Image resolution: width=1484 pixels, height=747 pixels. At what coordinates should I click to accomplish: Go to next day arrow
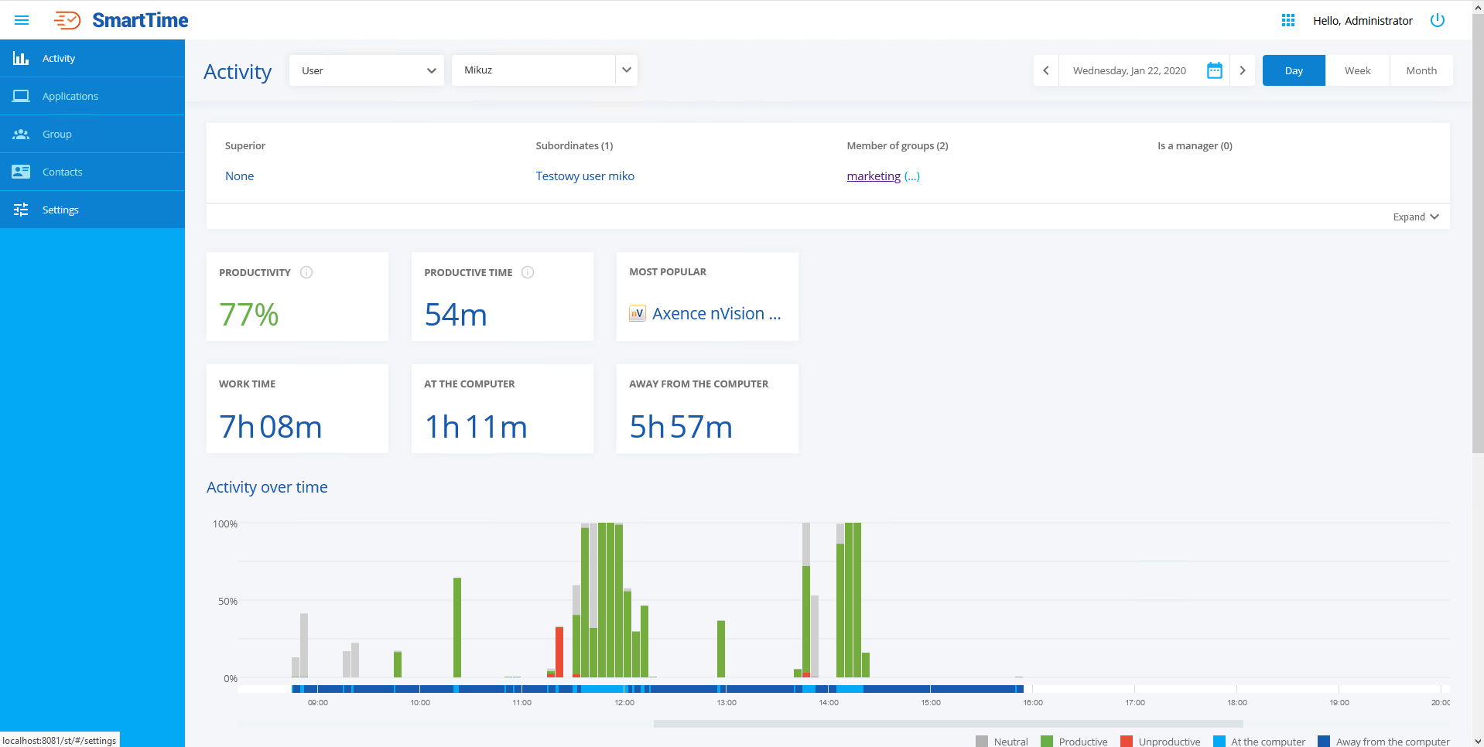[x=1242, y=70]
